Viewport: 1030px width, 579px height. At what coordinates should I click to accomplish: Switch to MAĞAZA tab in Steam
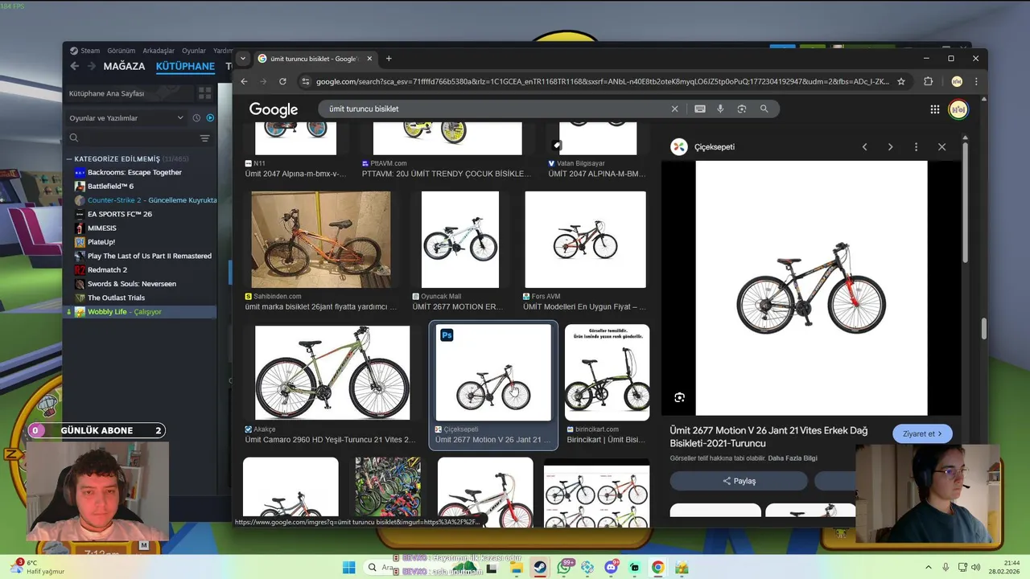pyautogui.click(x=125, y=67)
